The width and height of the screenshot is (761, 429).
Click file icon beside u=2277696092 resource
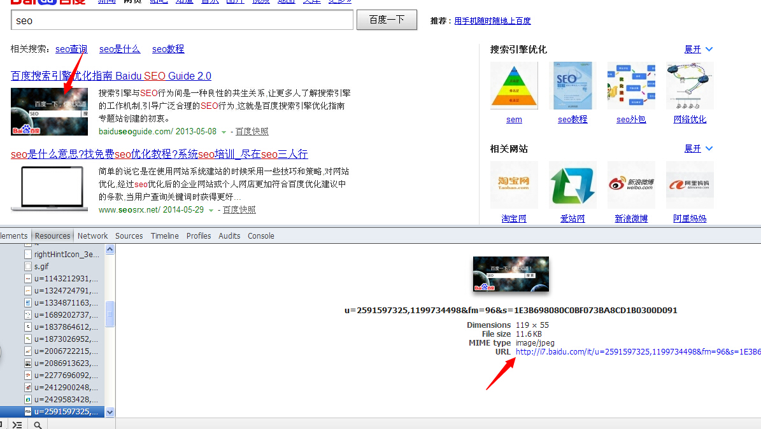click(x=27, y=376)
